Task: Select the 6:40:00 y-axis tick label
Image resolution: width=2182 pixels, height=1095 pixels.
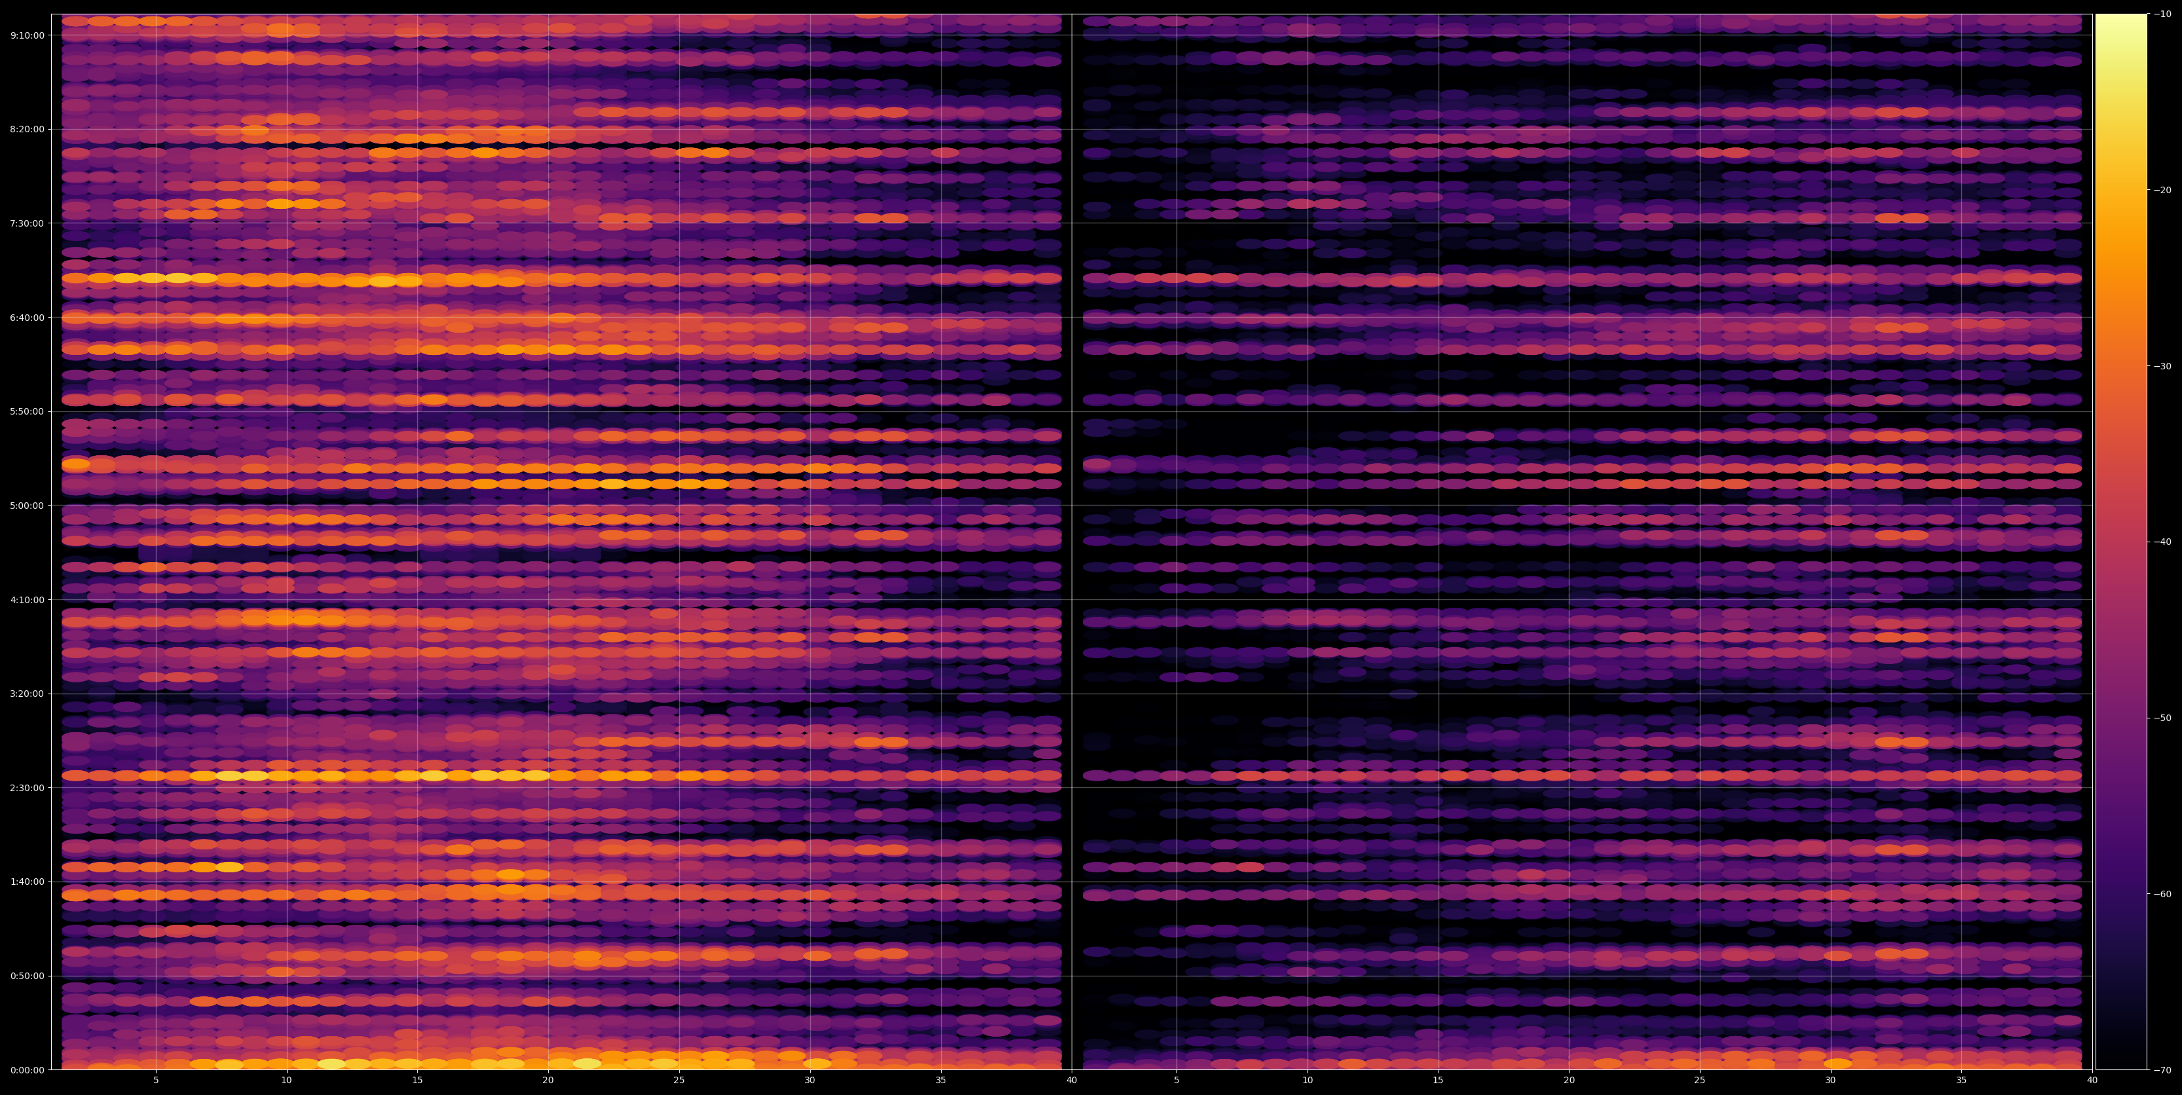Action: click(x=27, y=318)
